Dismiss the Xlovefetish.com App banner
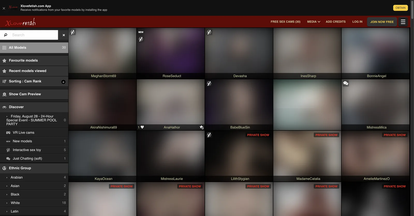 click(x=4, y=8)
